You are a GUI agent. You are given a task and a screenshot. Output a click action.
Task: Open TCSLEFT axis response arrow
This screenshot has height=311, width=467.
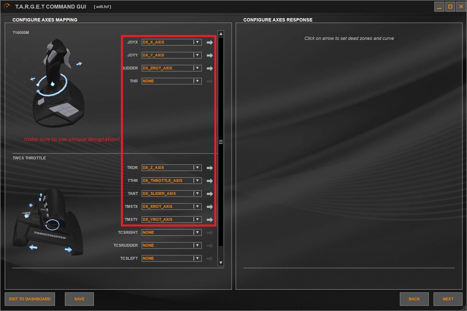tap(210, 258)
